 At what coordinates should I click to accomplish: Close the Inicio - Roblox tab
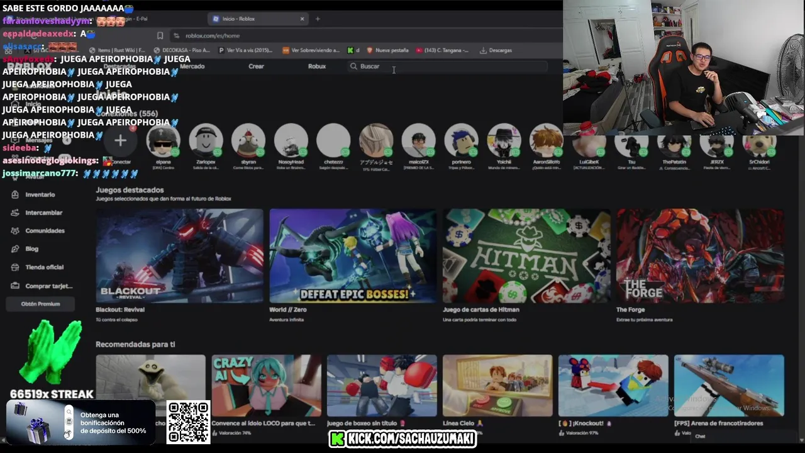coord(302,19)
